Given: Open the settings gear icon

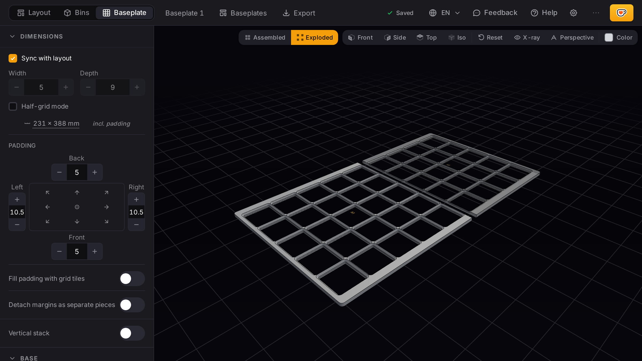Looking at the screenshot, I should (573, 13).
